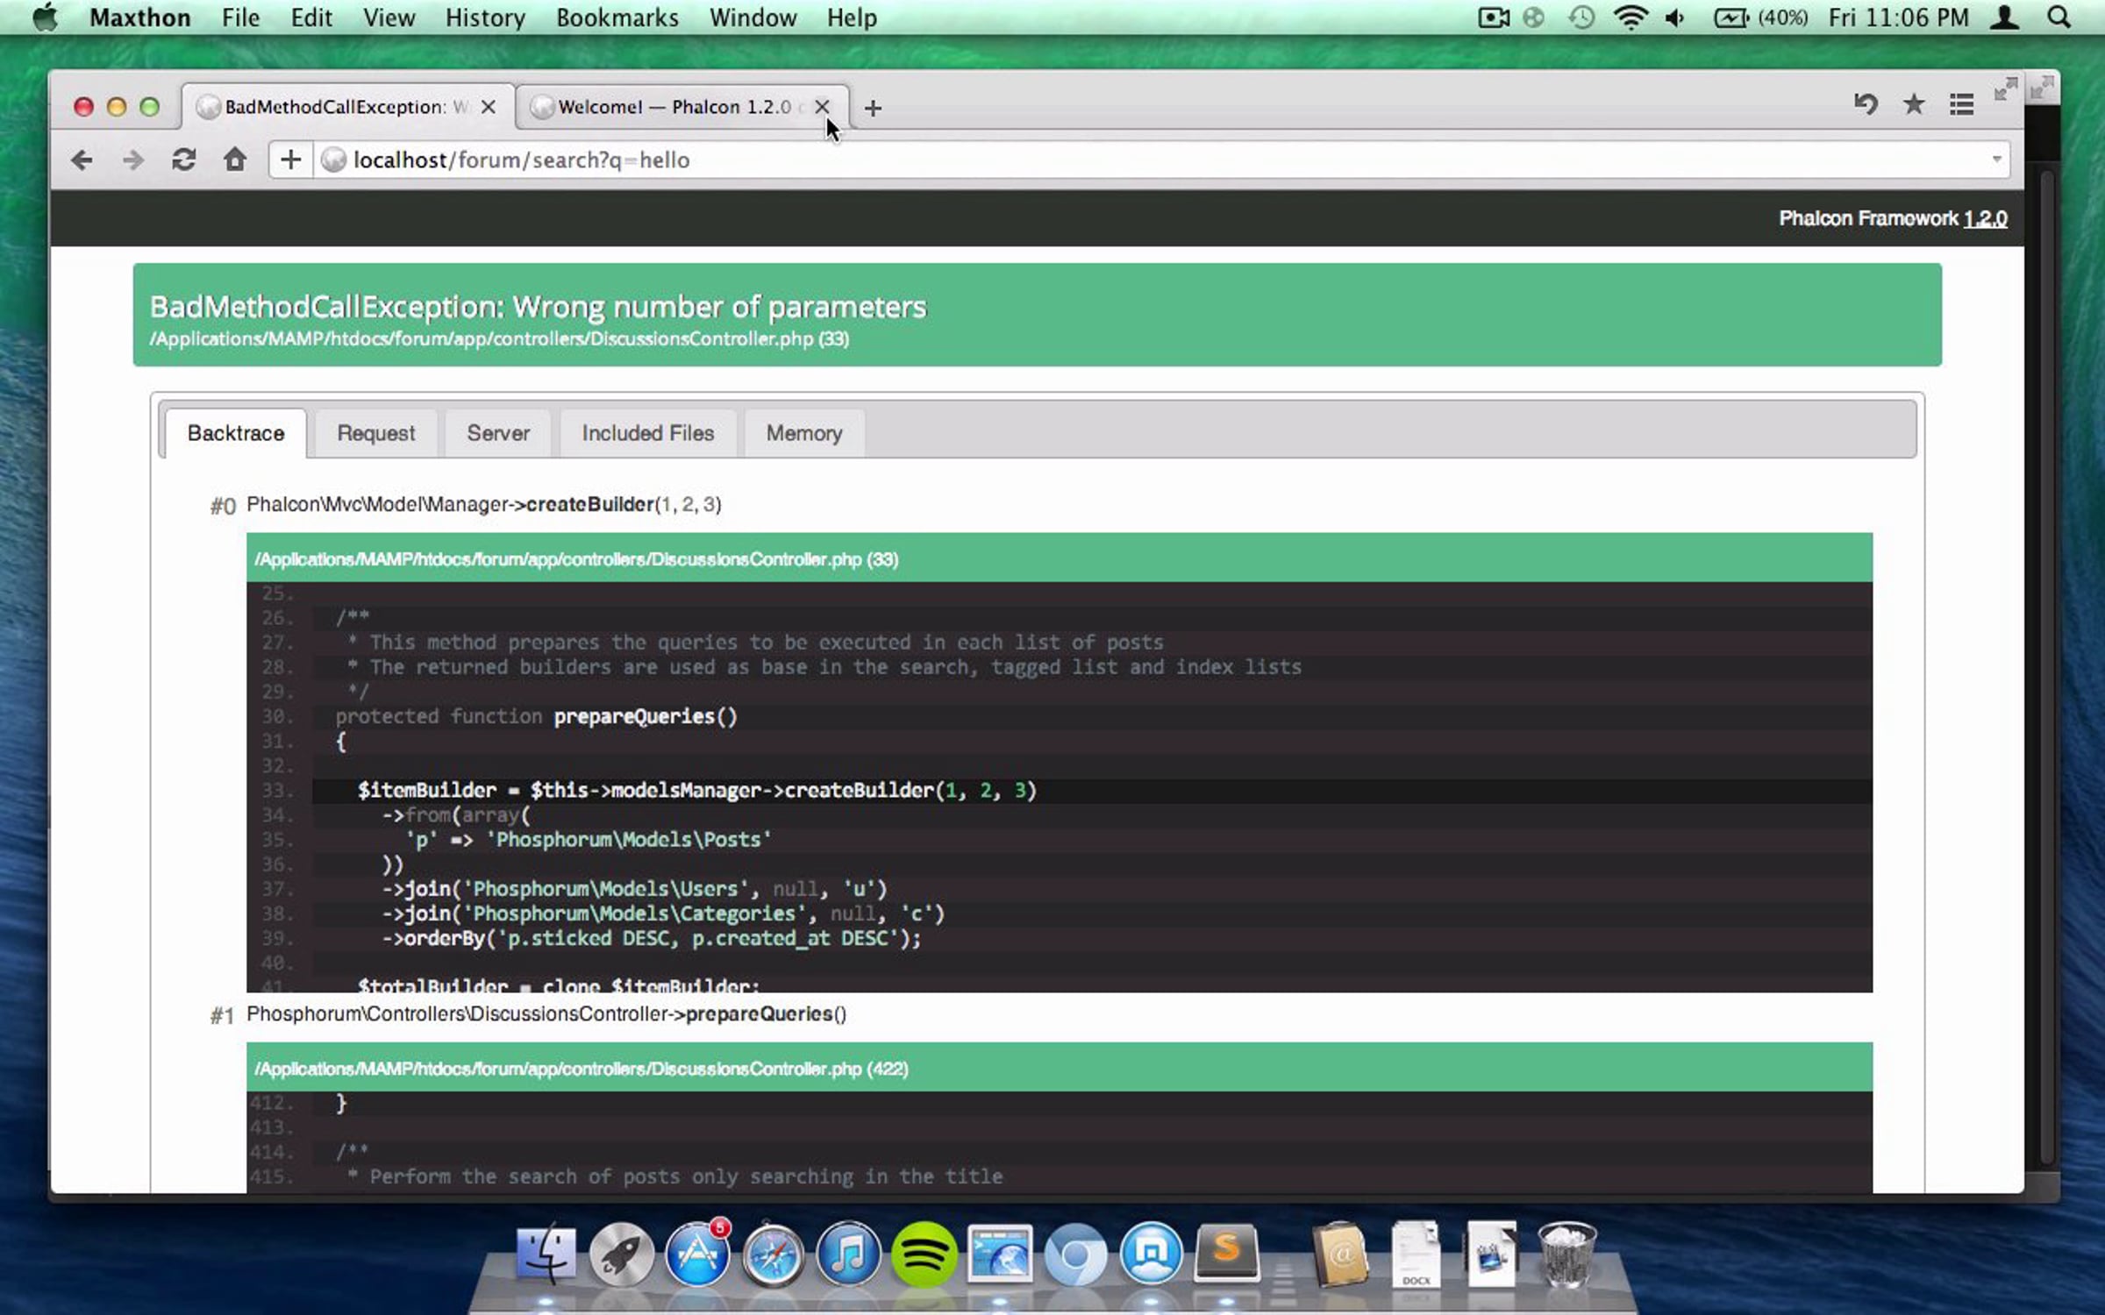The image size is (2105, 1315).
Task: Click the prepareQueries backtrace entry #1
Action: coord(546,1014)
